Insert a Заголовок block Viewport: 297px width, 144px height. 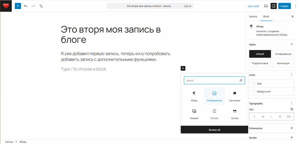235,96
